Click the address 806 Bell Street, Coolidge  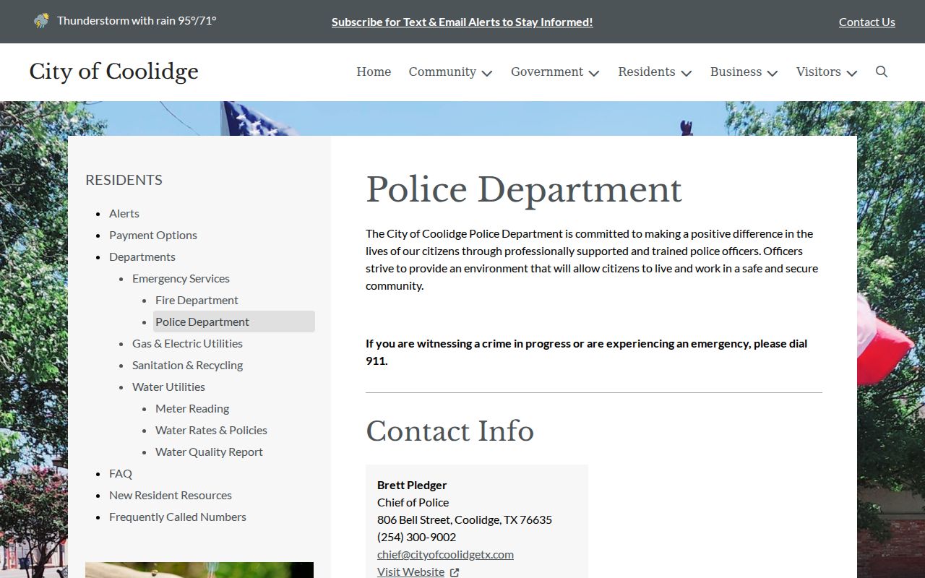[x=465, y=519]
